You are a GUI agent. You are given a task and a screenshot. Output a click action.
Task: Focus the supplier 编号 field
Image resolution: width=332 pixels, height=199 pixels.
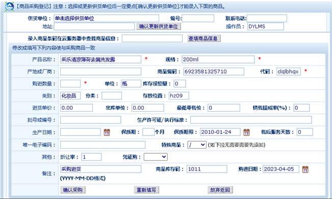coord(198,18)
